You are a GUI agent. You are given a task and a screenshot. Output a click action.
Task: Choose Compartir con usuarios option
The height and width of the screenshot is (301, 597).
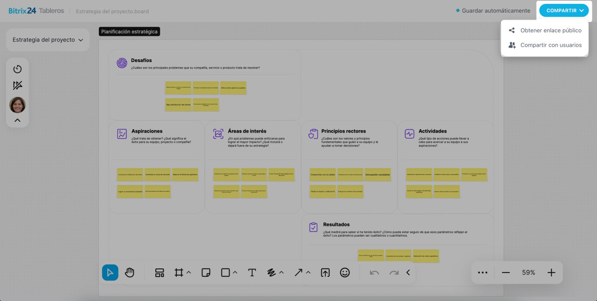coord(551,45)
